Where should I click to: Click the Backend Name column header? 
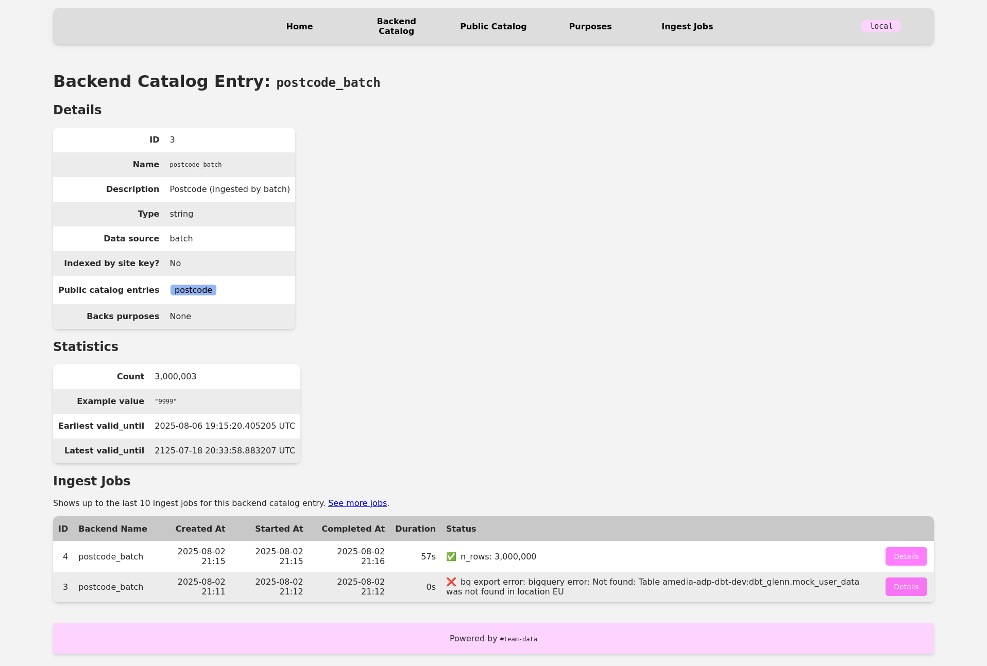pos(112,529)
